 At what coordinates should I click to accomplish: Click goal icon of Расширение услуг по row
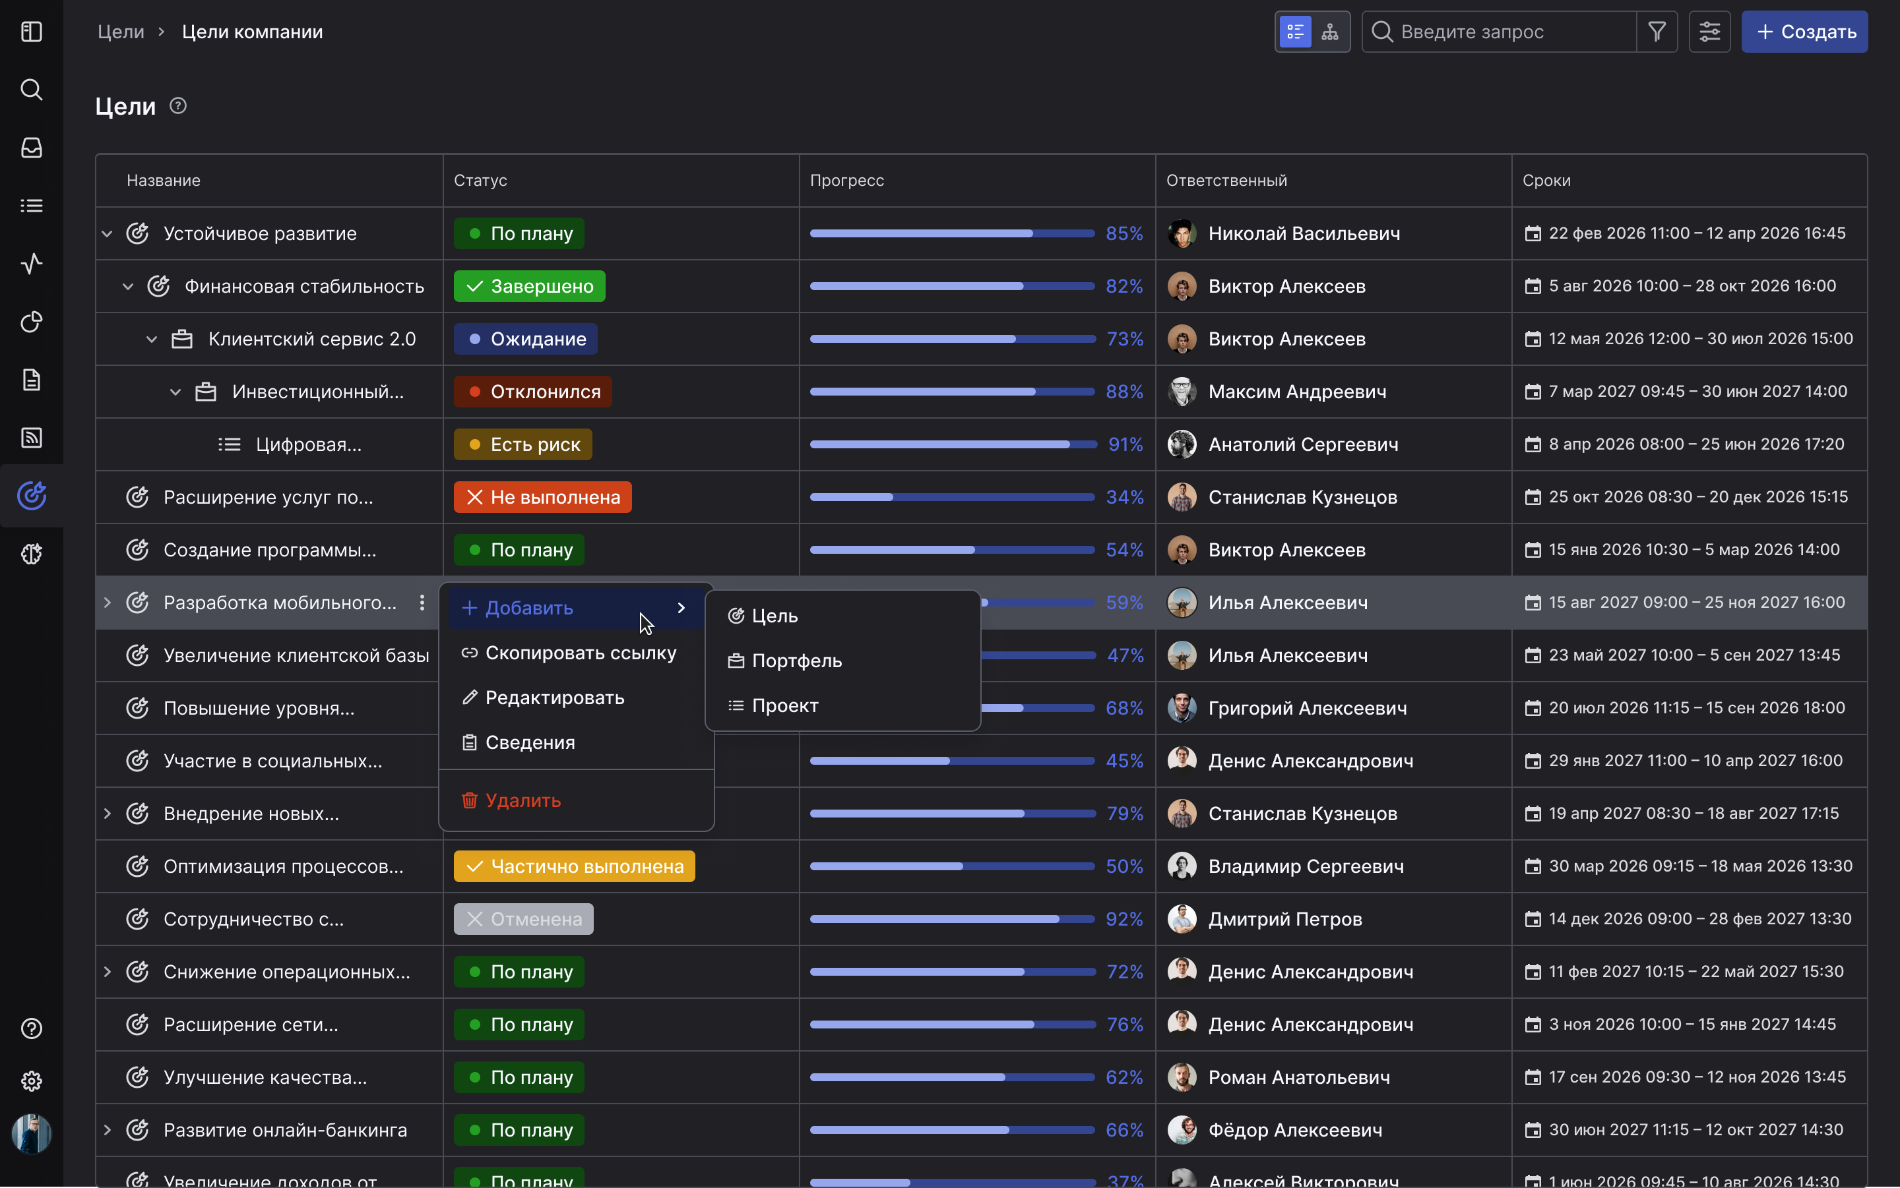(x=138, y=497)
